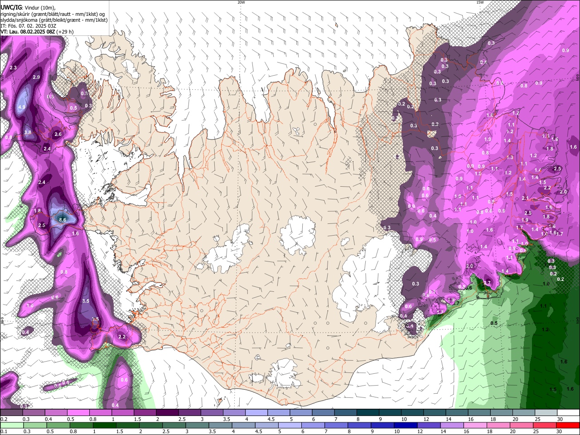Click the 2.7 value on southeast coast
The width and height of the screenshot is (580, 435).
click(487, 283)
